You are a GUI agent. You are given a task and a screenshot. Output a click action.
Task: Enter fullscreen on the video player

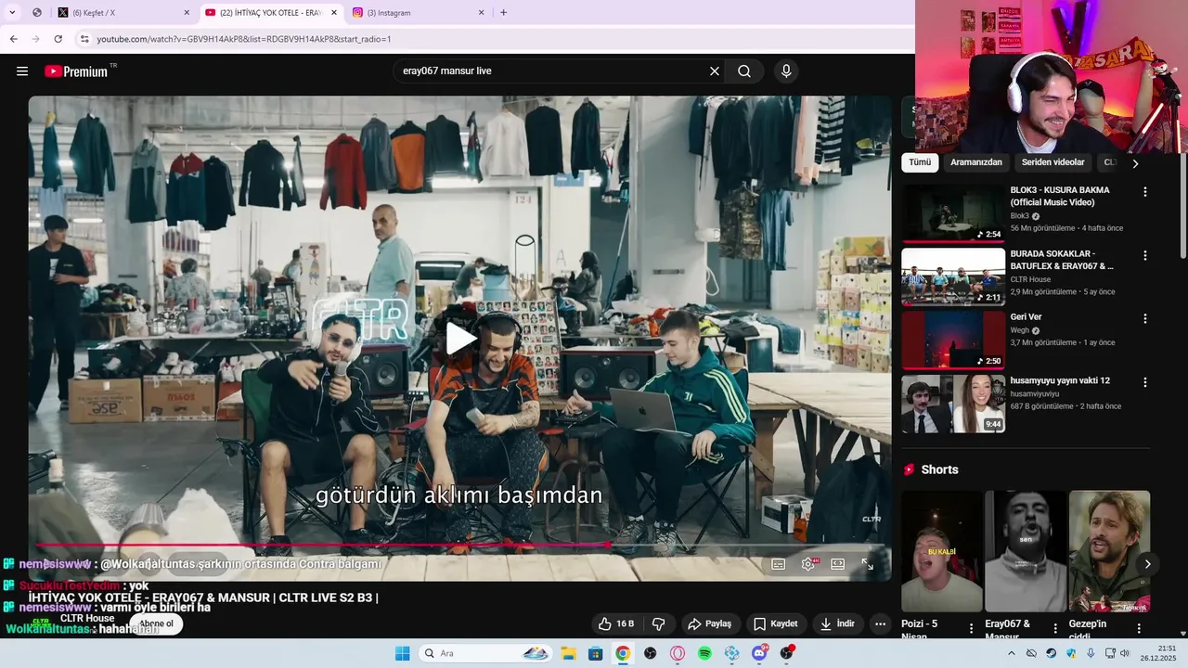pos(868,564)
